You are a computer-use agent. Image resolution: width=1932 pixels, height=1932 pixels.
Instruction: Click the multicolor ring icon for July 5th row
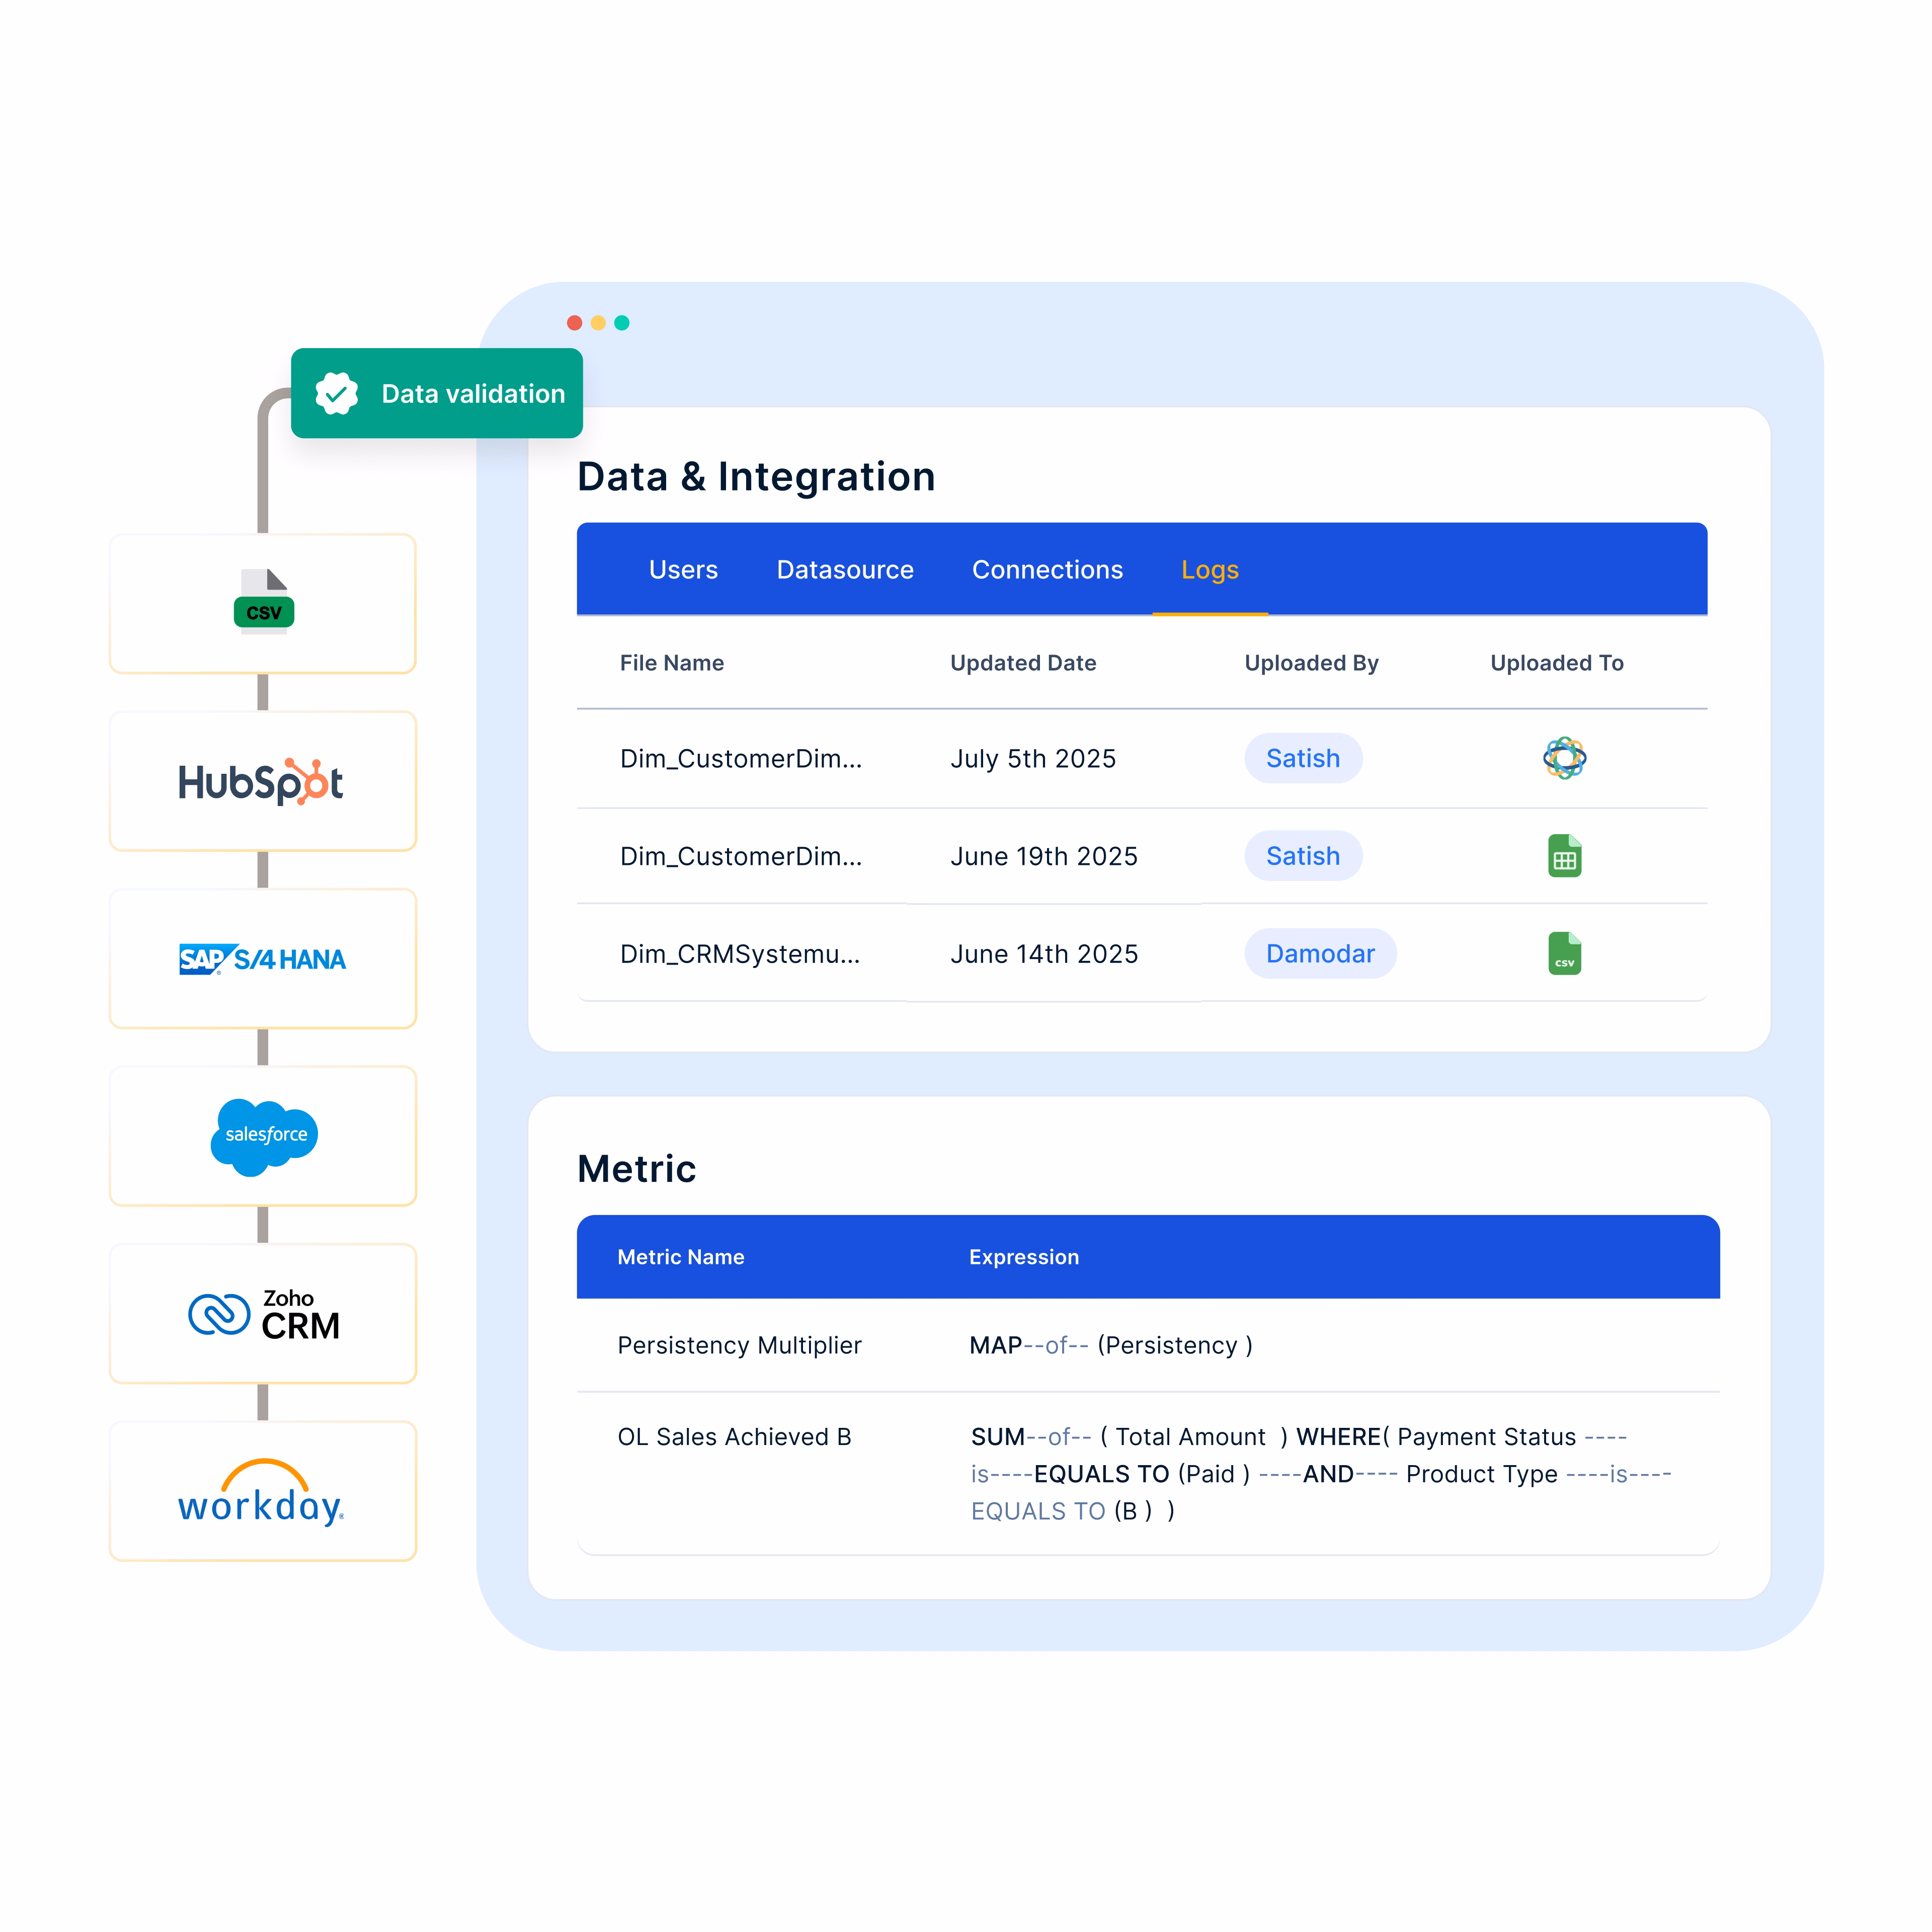[x=1564, y=758]
